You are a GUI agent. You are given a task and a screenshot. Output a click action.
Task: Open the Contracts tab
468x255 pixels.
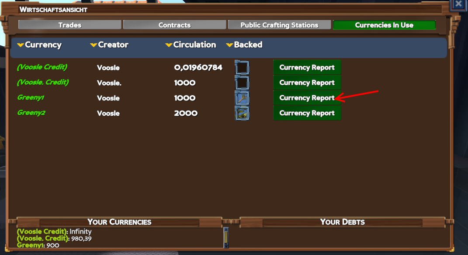175,25
